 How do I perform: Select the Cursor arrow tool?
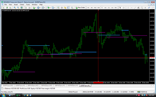120,8
